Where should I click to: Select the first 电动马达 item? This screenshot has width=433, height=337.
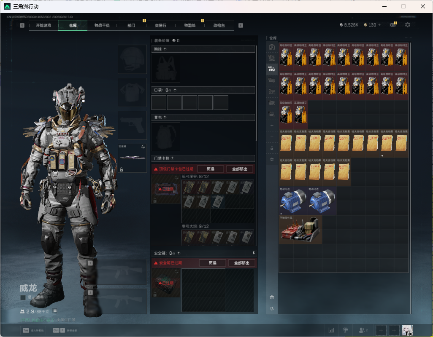pos(293,201)
